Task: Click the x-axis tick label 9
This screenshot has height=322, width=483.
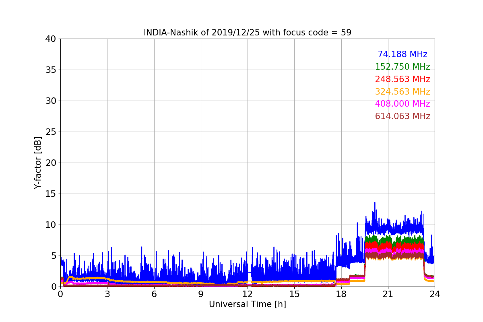Action: (201, 294)
